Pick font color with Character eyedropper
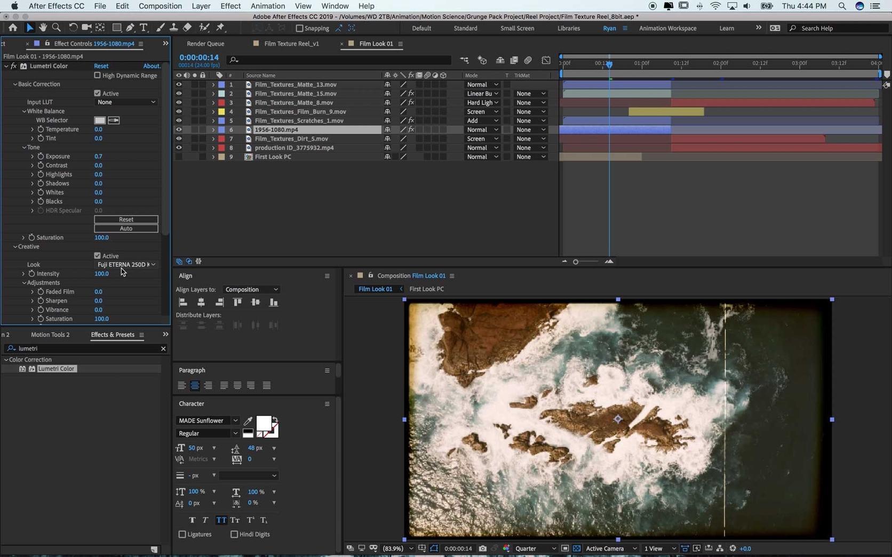The width and height of the screenshot is (892, 557). pyautogui.click(x=248, y=421)
